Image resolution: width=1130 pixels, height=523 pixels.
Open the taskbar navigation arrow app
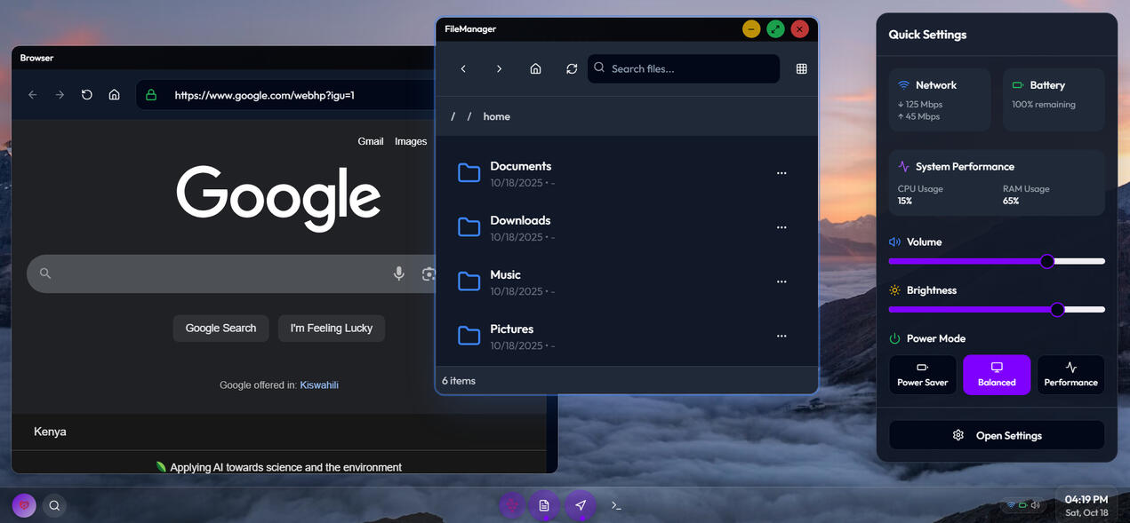(x=581, y=505)
